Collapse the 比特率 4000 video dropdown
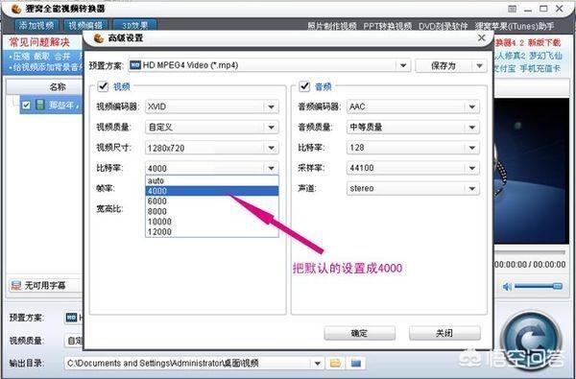This screenshot has height=379, width=576. point(212,168)
